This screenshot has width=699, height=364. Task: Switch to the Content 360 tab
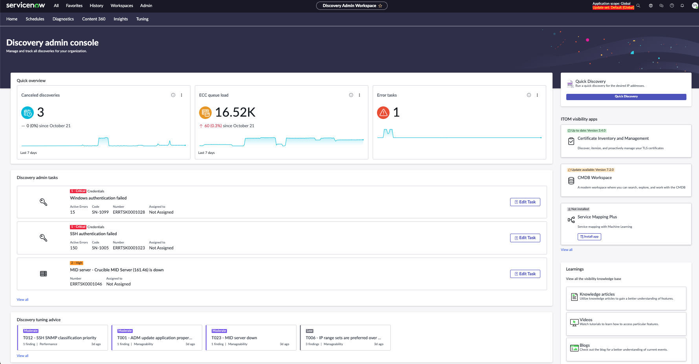[93, 19]
